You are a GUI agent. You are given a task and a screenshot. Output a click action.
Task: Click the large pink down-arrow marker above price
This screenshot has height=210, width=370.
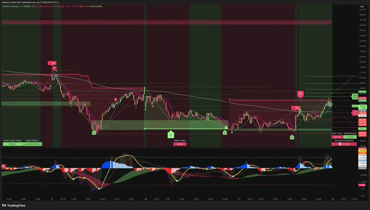click(300, 94)
